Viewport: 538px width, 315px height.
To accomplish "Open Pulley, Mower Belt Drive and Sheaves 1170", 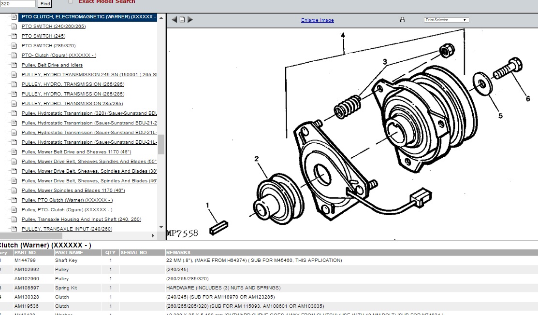I will click(76, 151).
